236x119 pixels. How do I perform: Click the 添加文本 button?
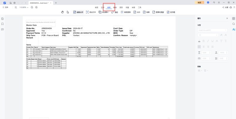click(x=91, y=12)
